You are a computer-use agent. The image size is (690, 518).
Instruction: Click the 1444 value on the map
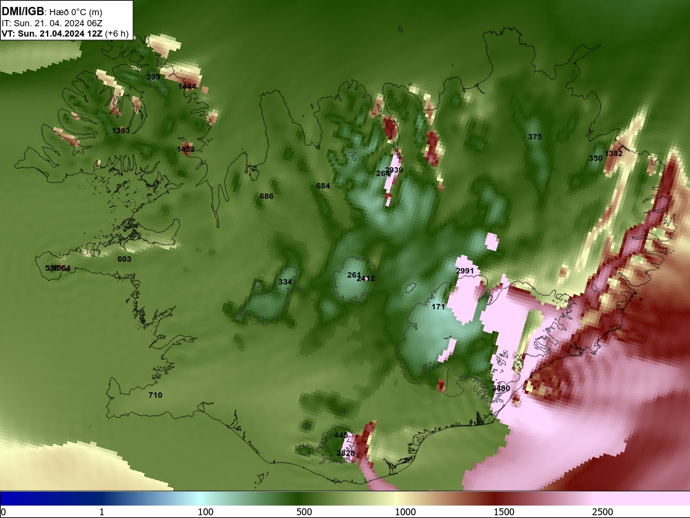click(x=187, y=86)
